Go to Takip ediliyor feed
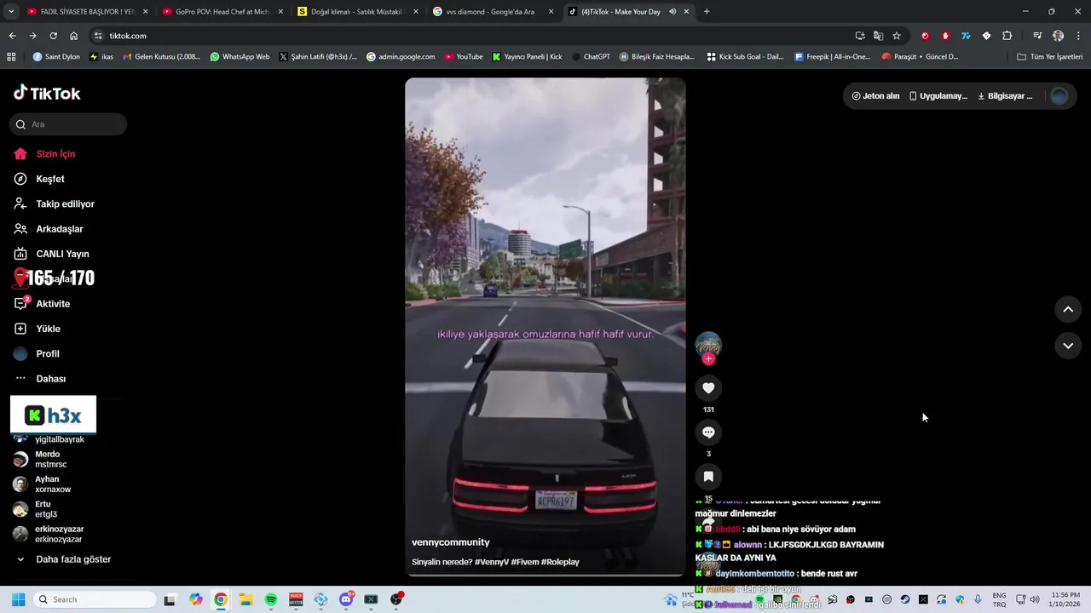The width and height of the screenshot is (1091, 613). [x=54, y=203]
